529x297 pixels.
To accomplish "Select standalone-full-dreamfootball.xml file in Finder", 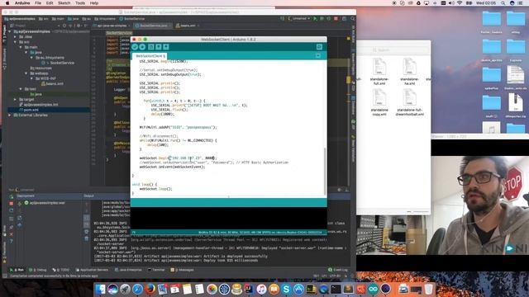I will (x=409, y=102).
